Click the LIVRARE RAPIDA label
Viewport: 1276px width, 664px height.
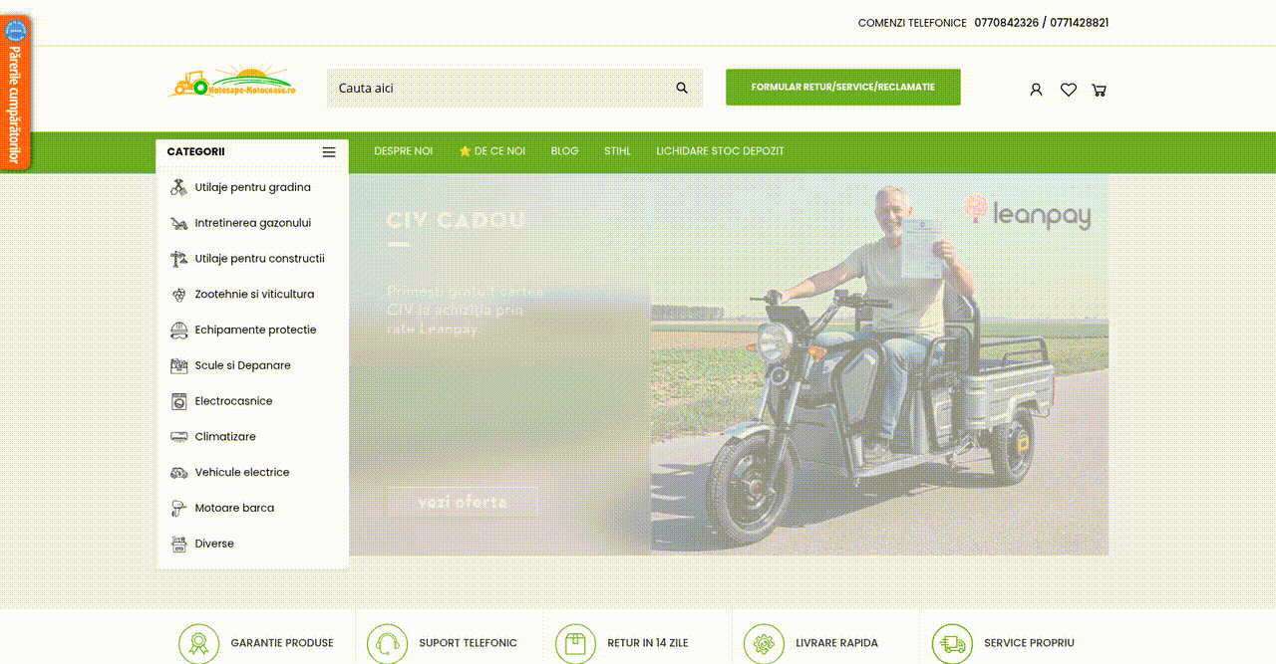point(837,643)
